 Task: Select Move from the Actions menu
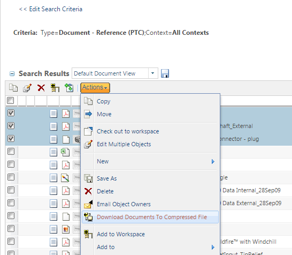[x=104, y=114]
